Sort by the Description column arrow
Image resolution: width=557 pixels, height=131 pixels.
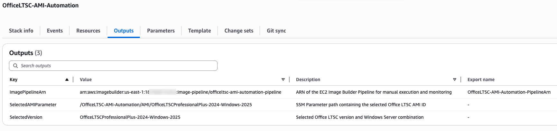pos(455,80)
